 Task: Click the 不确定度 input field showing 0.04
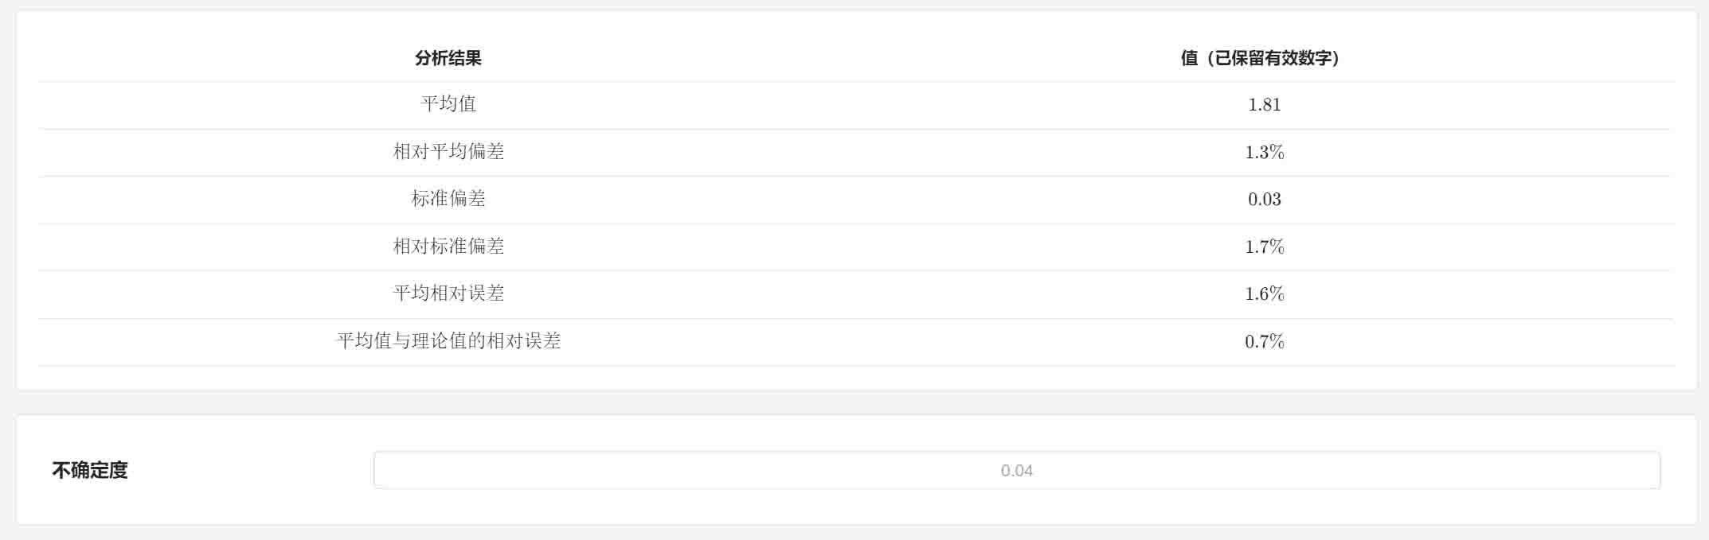[1016, 470]
